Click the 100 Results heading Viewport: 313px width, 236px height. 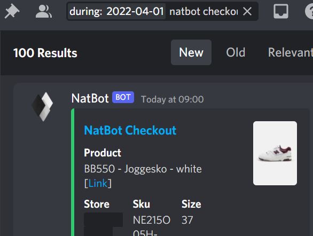[x=45, y=53]
